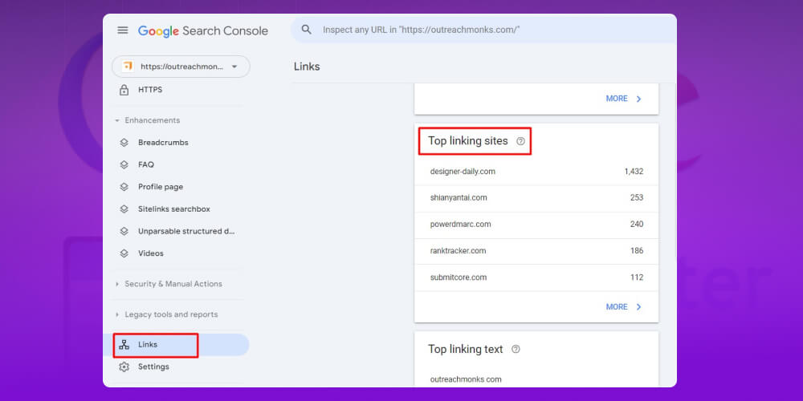Click the 112 link count

637,277
